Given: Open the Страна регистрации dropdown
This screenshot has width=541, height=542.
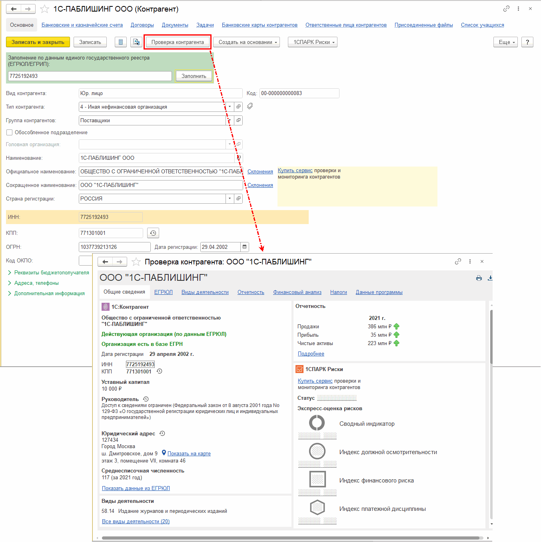Looking at the screenshot, I should (x=230, y=199).
